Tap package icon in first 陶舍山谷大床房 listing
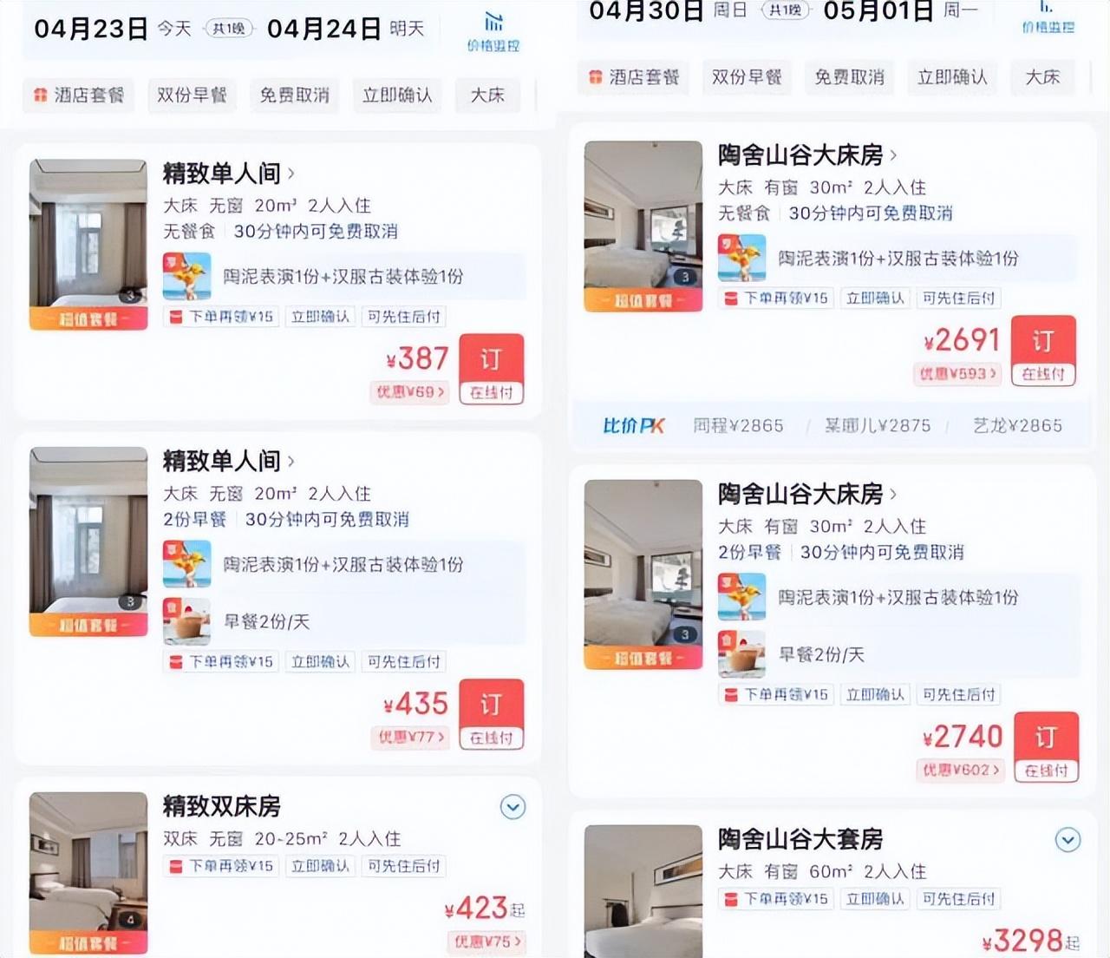The image size is (1110, 958). coord(741,258)
